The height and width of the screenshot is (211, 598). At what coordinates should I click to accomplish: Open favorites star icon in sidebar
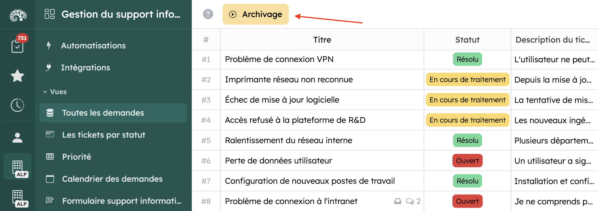tap(17, 76)
